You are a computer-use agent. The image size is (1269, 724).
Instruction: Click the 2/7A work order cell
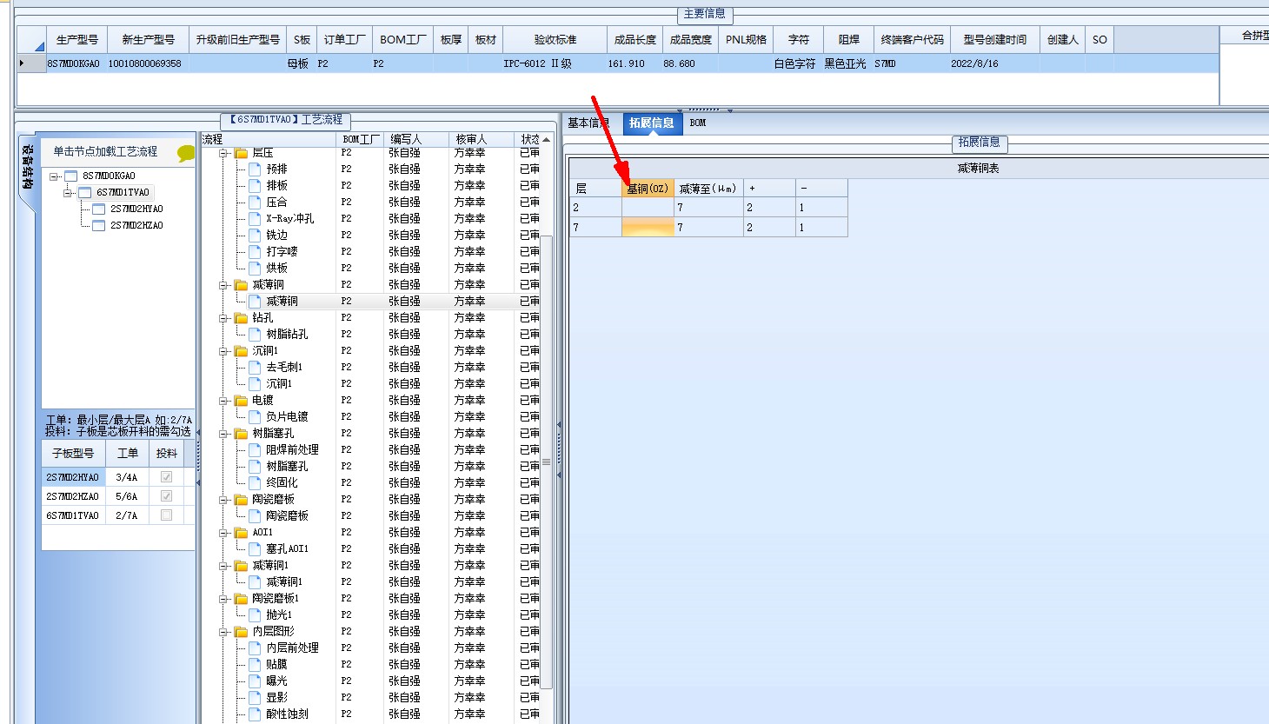coord(127,515)
